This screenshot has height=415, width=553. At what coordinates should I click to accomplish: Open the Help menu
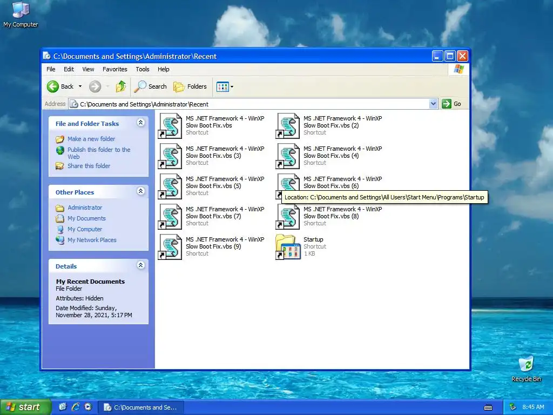click(163, 69)
